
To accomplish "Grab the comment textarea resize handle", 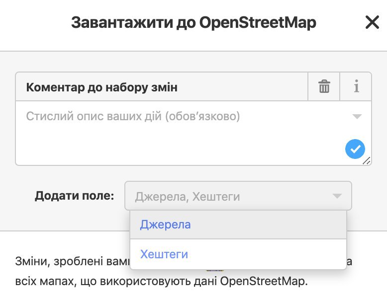I will click(x=367, y=161).
